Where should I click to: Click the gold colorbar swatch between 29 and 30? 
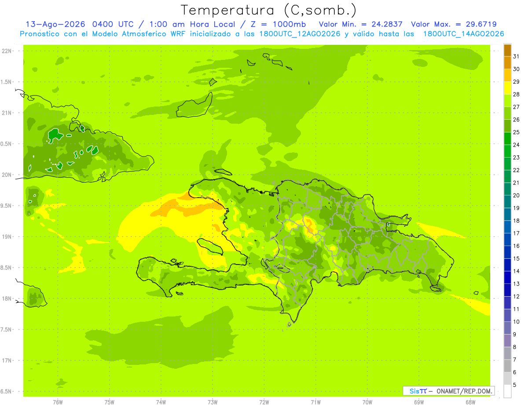click(x=507, y=76)
